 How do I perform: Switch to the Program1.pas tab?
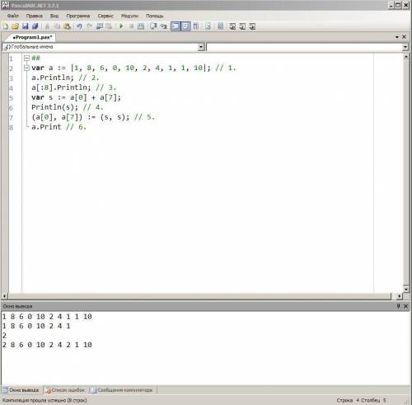(32, 37)
